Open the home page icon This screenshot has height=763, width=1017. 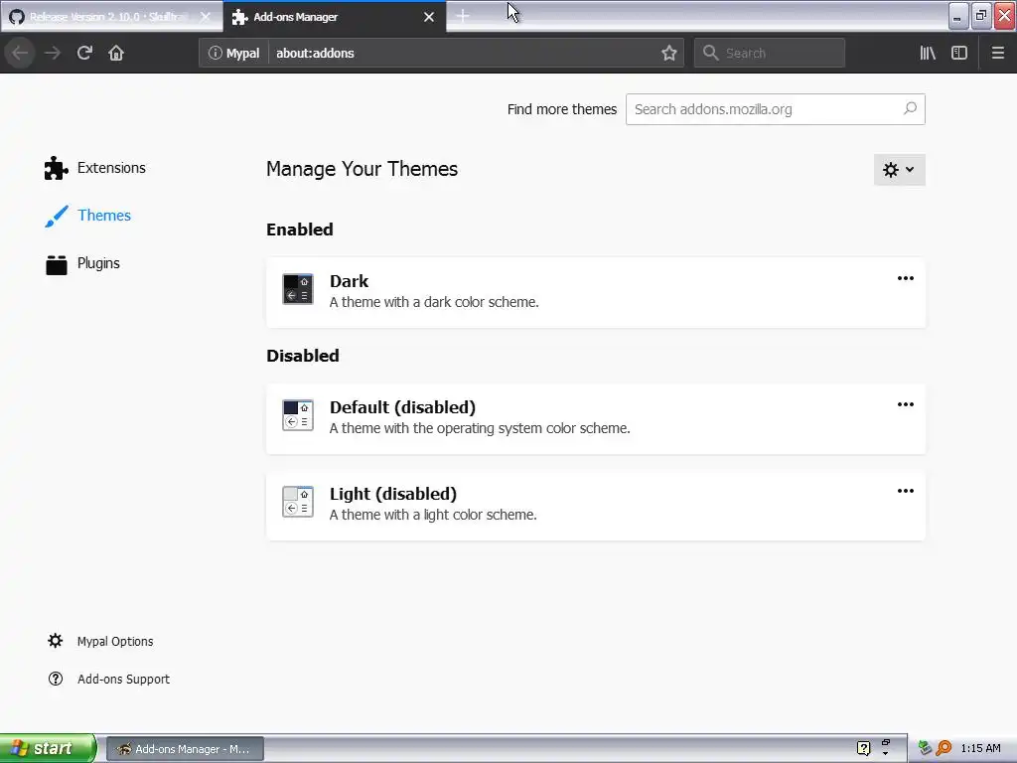pyautogui.click(x=116, y=53)
